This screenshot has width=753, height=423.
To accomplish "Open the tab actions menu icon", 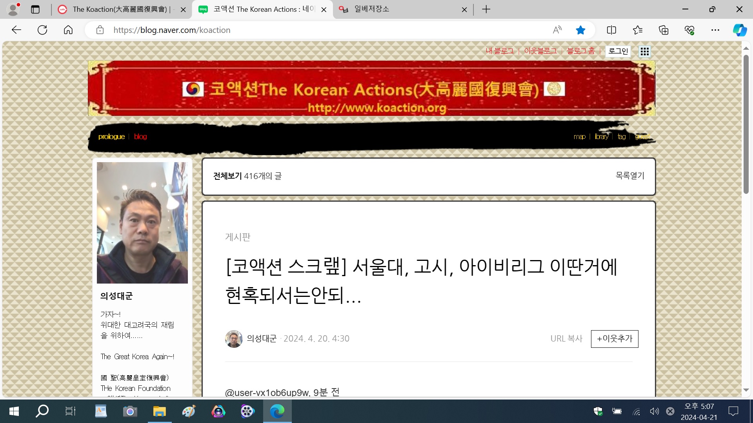I will point(35,9).
